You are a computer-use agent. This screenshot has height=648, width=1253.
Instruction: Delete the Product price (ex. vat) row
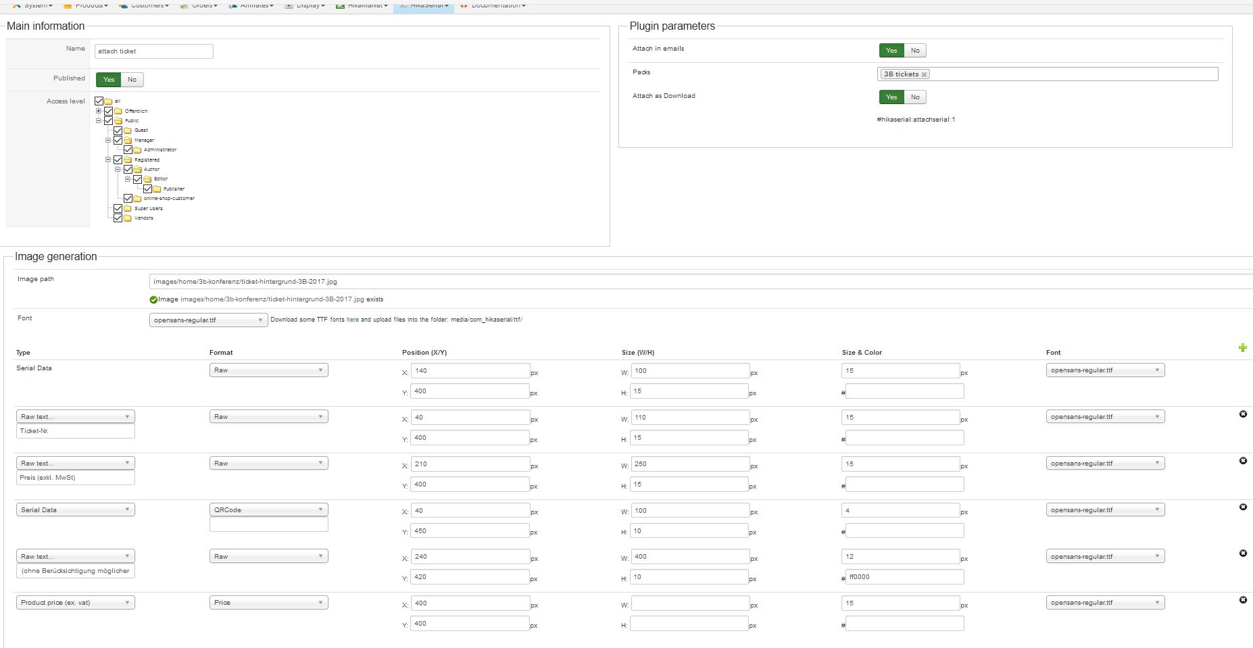[1242, 600]
